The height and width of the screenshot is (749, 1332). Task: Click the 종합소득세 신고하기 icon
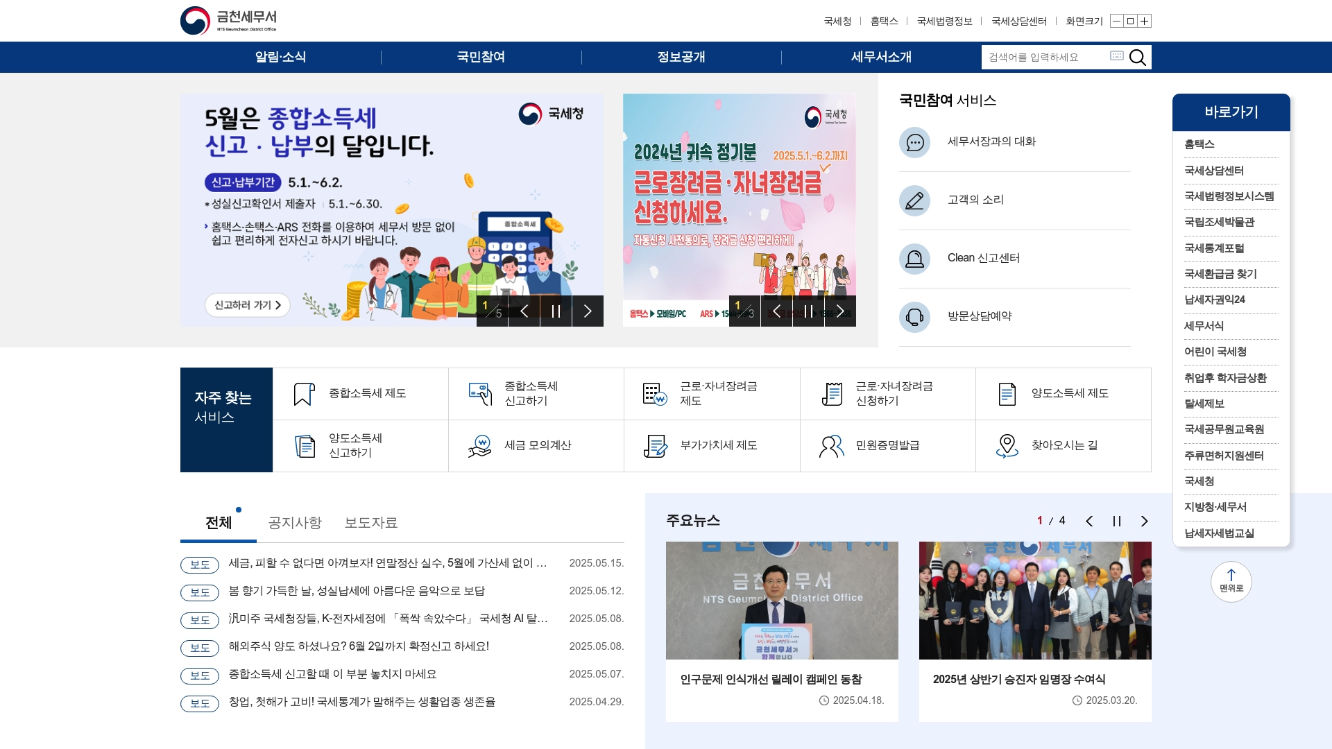point(480,394)
